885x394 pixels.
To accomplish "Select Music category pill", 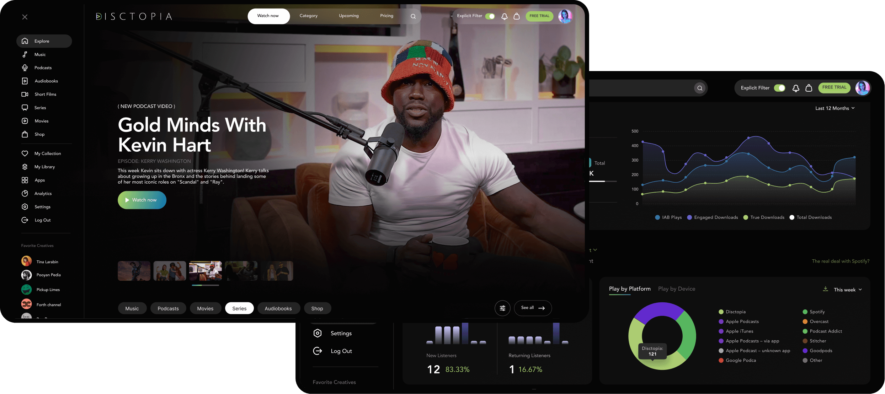I will click(132, 308).
